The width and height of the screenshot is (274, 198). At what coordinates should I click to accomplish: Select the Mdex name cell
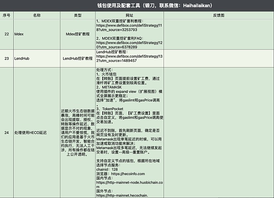[x=37, y=34]
